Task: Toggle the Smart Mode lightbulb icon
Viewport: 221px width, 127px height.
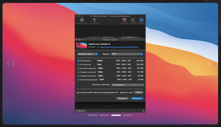Action: coord(94,20)
